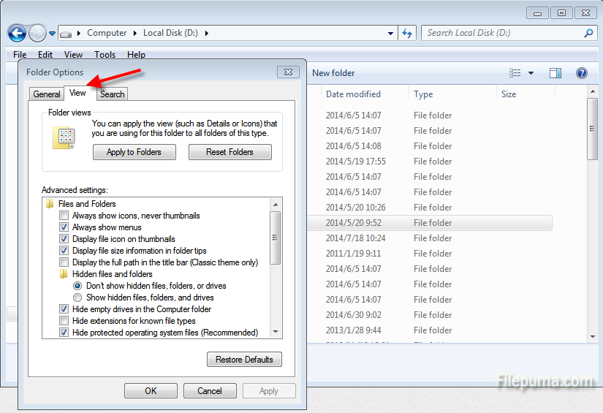Click the Advanced settings list scrollbar
The image size is (603, 413).
[276, 237]
